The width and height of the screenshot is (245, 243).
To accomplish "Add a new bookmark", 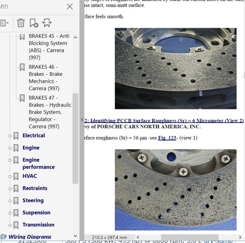I will [34, 23].
